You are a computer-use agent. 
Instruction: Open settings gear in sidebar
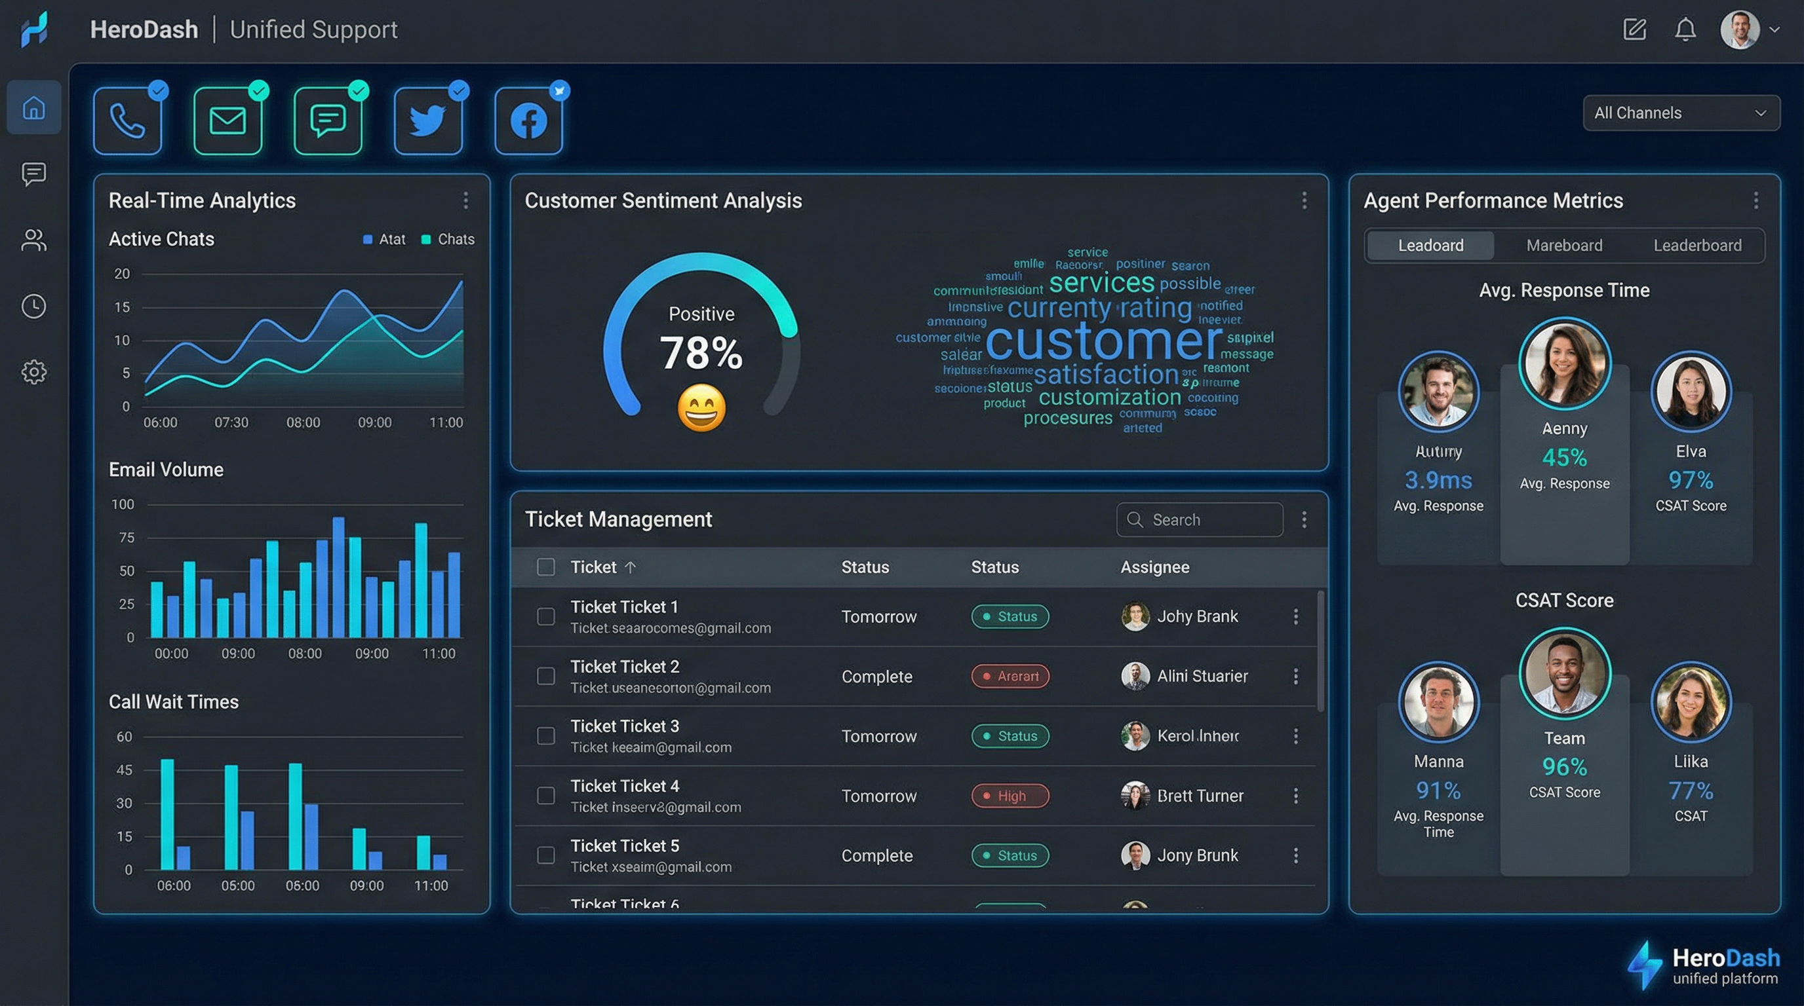(x=33, y=371)
